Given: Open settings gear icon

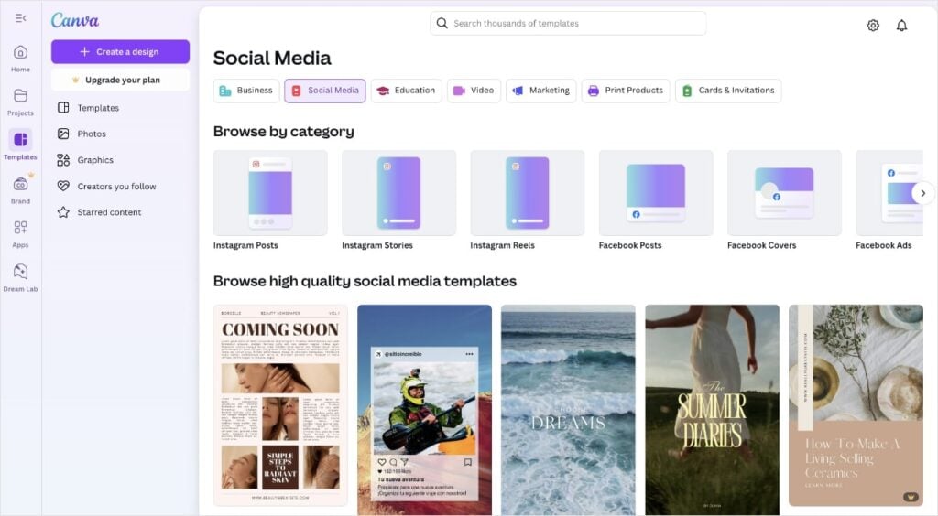Looking at the screenshot, I should [873, 25].
